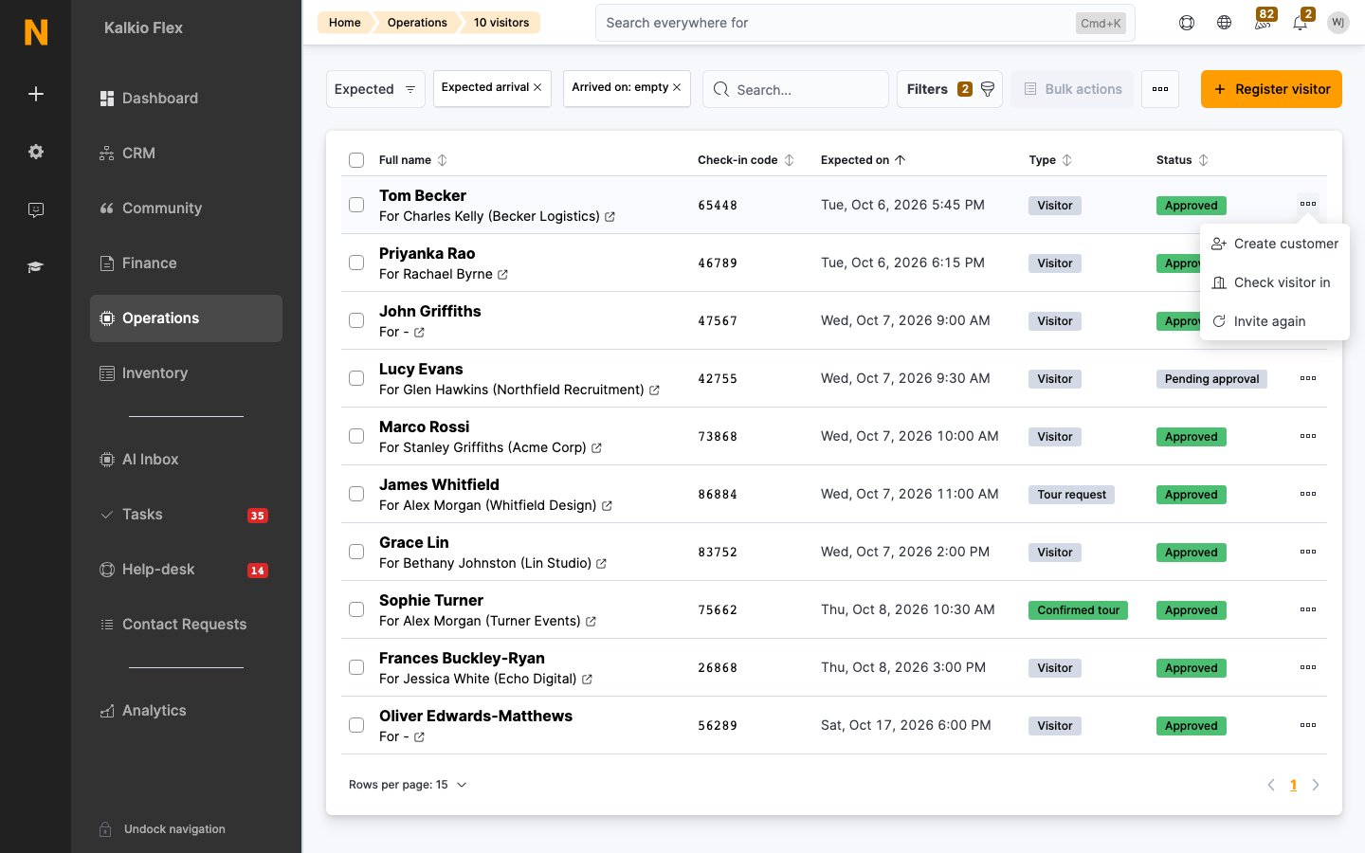
Task: Sort by the Full name column
Action: tap(413, 160)
